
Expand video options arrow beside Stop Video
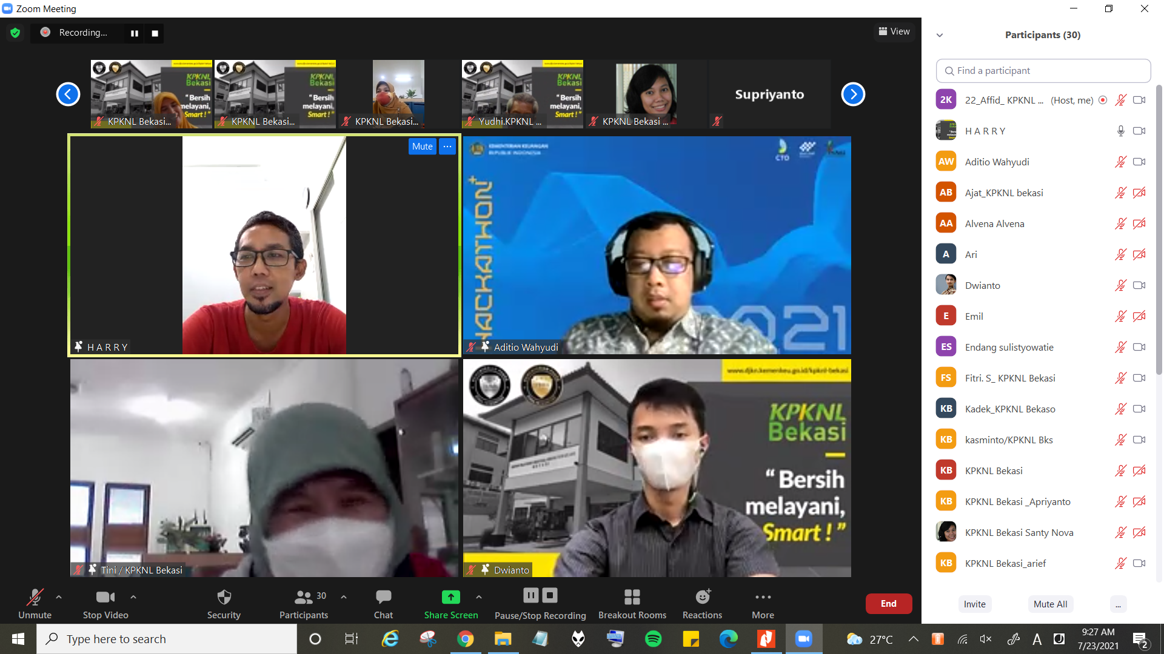click(133, 597)
